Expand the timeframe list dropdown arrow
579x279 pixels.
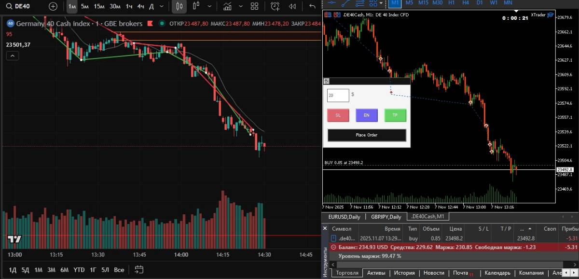(x=163, y=6)
